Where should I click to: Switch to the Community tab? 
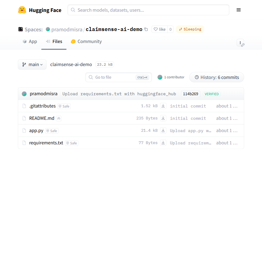tap(86, 41)
